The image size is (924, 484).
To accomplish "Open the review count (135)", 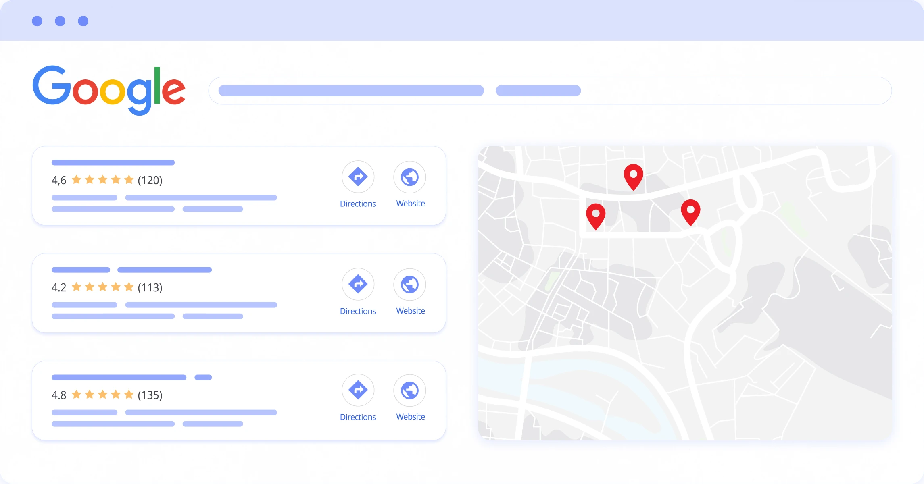I will 150,395.
